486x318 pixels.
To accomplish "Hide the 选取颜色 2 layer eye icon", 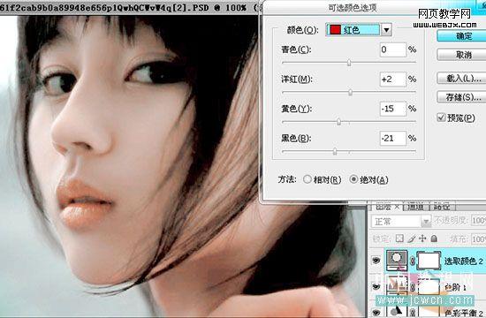I will [376, 261].
